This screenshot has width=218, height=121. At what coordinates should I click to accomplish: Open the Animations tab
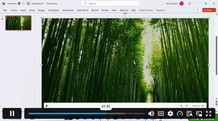click(x=68, y=10)
